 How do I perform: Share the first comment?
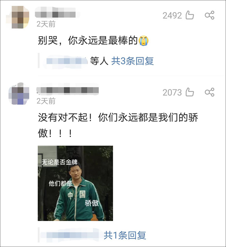(209, 15)
